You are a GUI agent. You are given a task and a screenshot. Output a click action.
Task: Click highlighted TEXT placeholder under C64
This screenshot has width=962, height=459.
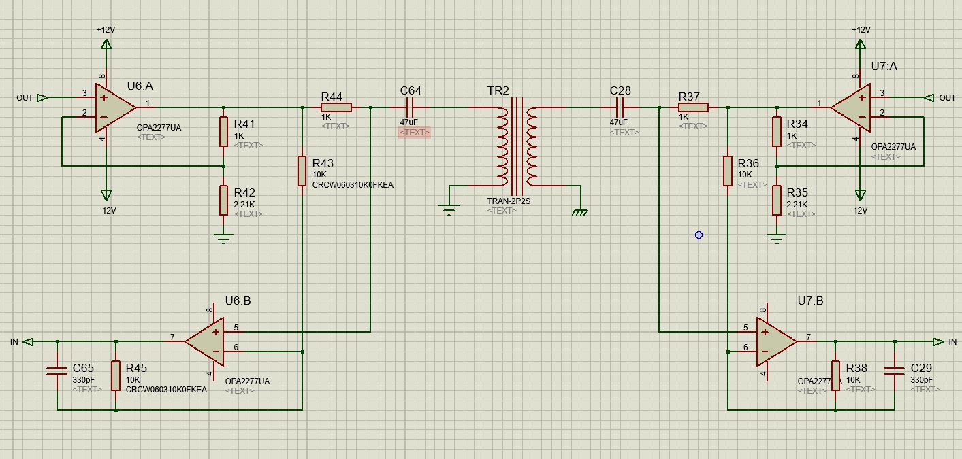[414, 133]
